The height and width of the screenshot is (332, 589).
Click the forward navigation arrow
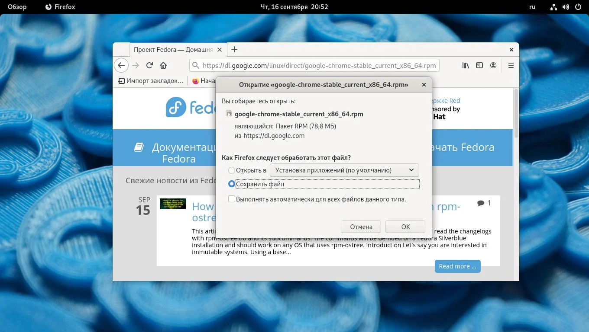pyautogui.click(x=135, y=65)
